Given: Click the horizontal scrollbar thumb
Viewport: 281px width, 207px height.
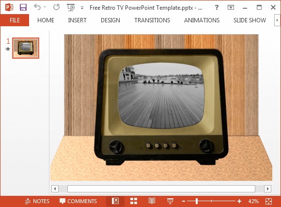Looking at the screenshot, I should pyautogui.click(x=161, y=189).
